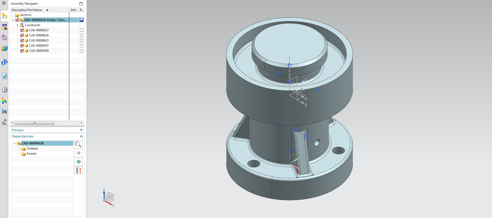Sort by Descriptive Part Name column header
The image size is (492, 218).
pyautogui.click(x=27, y=10)
